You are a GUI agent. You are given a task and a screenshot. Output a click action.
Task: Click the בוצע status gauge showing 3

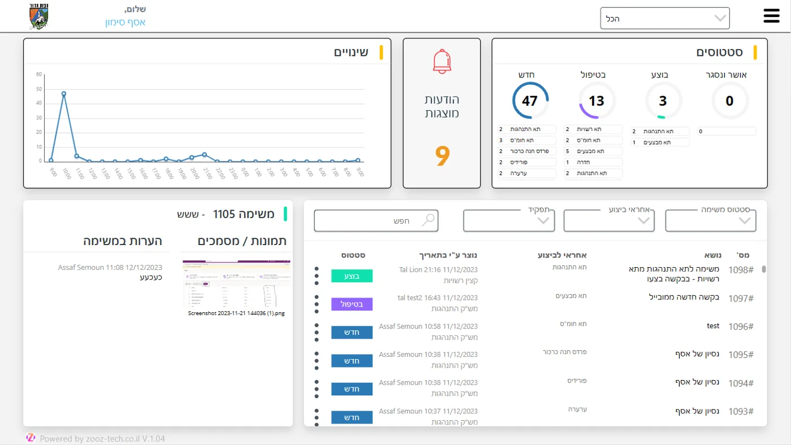(x=663, y=101)
